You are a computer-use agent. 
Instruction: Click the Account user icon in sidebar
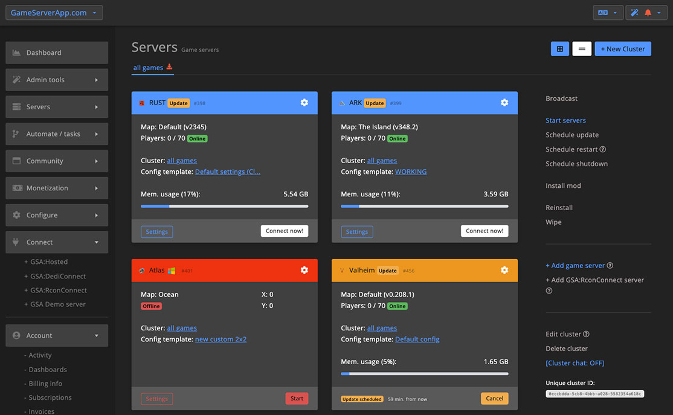coord(16,335)
